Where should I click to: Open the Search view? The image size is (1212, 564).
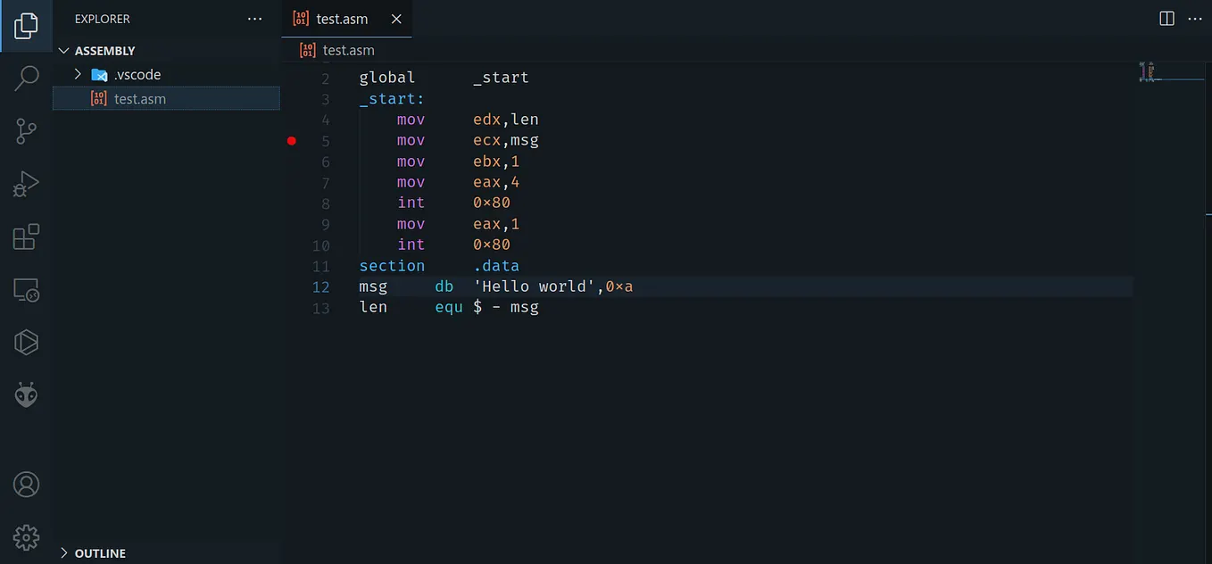[x=26, y=79]
